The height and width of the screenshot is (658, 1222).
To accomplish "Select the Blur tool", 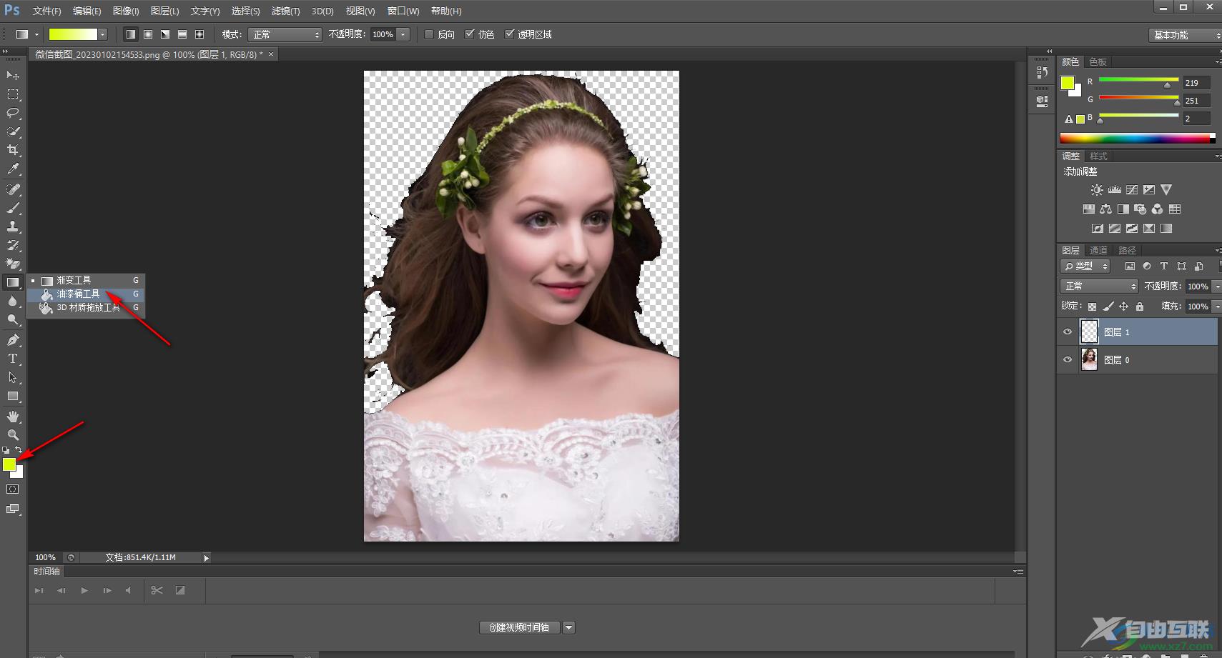I will tap(13, 301).
